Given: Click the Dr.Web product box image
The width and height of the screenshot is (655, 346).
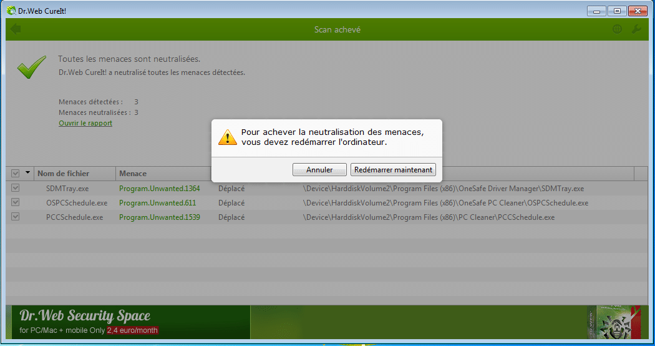Looking at the screenshot, I should click(x=614, y=322).
